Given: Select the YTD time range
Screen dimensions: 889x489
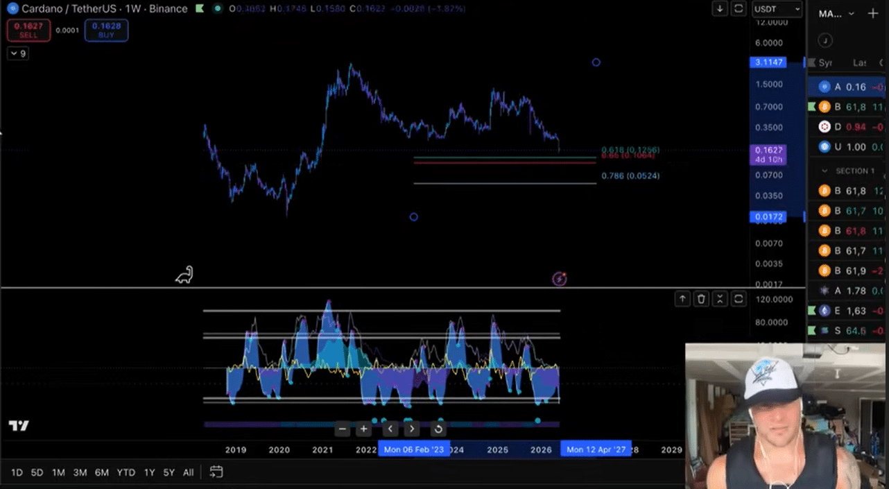Looking at the screenshot, I should tap(126, 472).
